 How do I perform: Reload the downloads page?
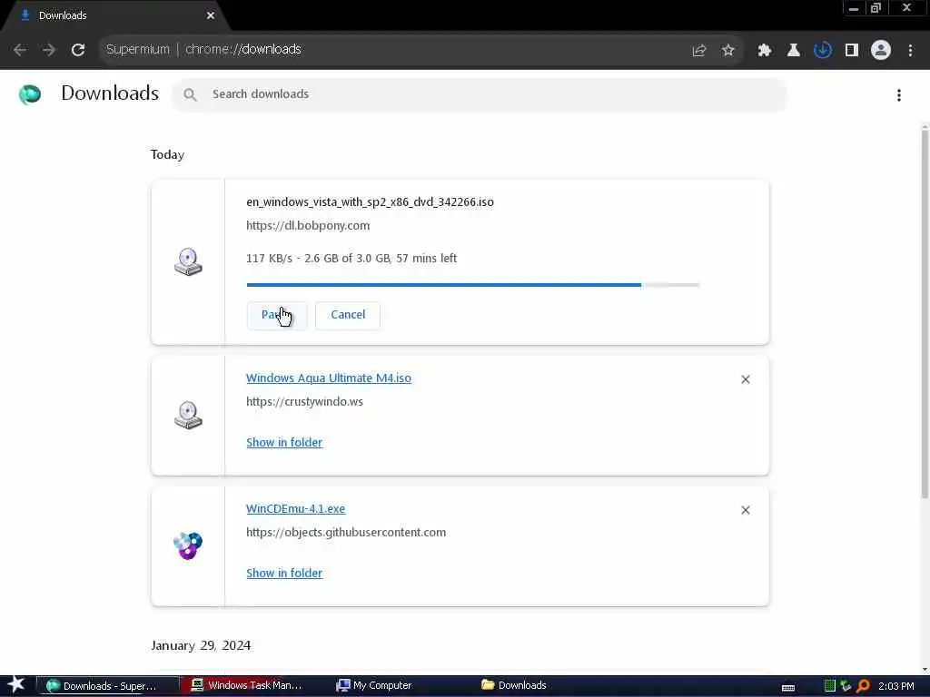click(x=78, y=50)
